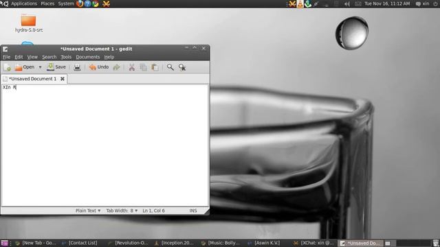The image size is (440, 247).
Task: Open Find and Replace tool
Action: (x=182, y=67)
